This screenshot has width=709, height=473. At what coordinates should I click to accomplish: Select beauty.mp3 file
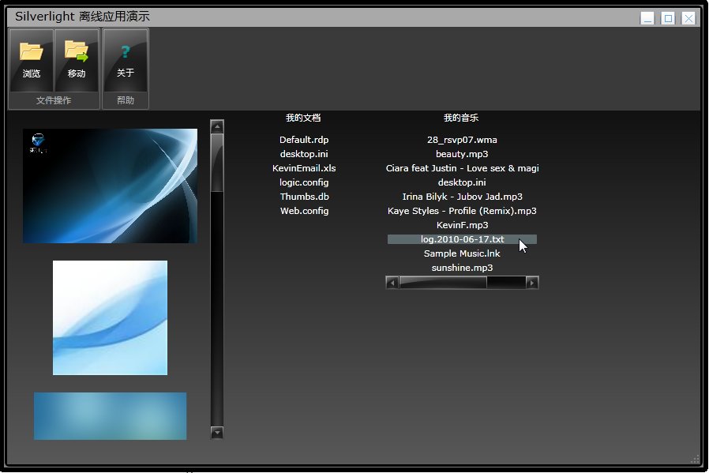coord(462,154)
